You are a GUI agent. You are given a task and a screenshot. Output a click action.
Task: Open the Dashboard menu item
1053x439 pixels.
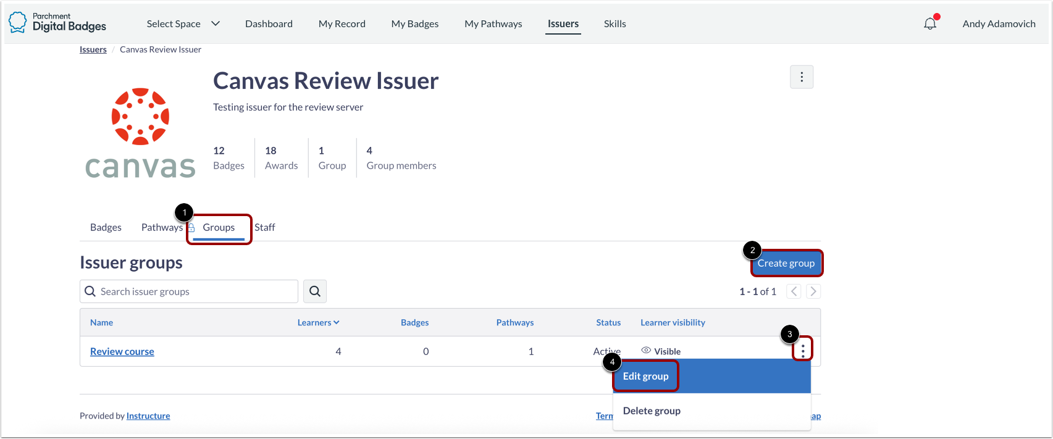pyautogui.click(x=269, y=24)
